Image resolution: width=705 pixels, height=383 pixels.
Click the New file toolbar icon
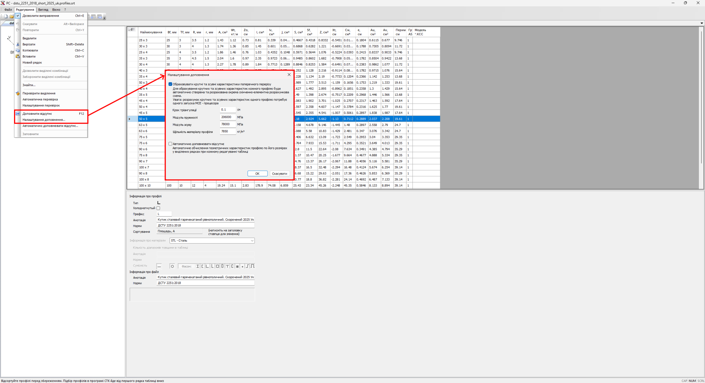tap(6, 17)
